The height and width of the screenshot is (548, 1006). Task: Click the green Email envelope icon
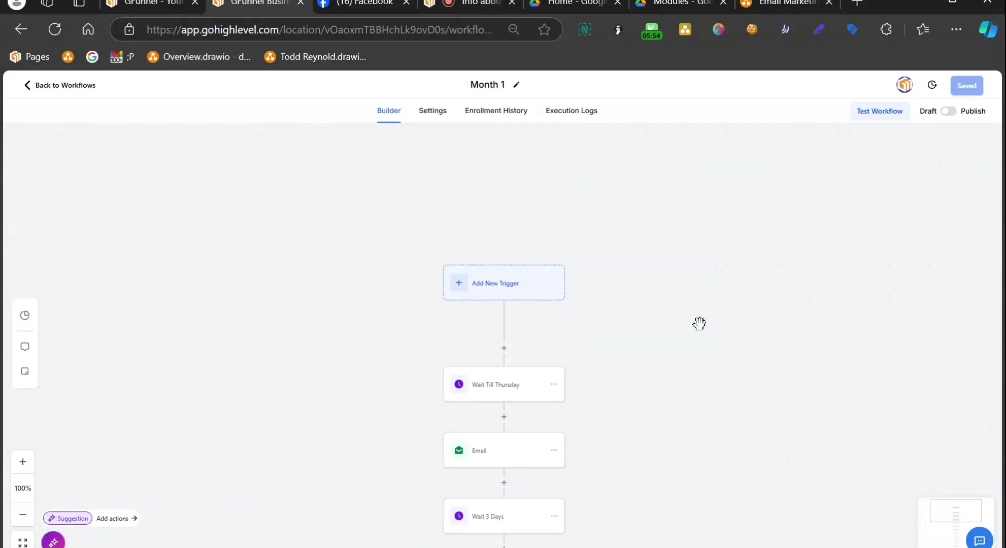point(458,450)
